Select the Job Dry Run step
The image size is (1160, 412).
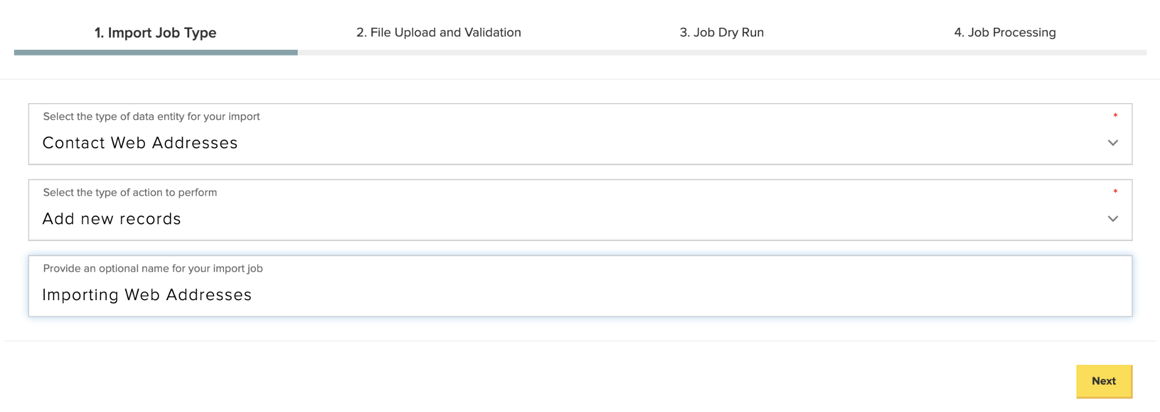coord(721,32)
